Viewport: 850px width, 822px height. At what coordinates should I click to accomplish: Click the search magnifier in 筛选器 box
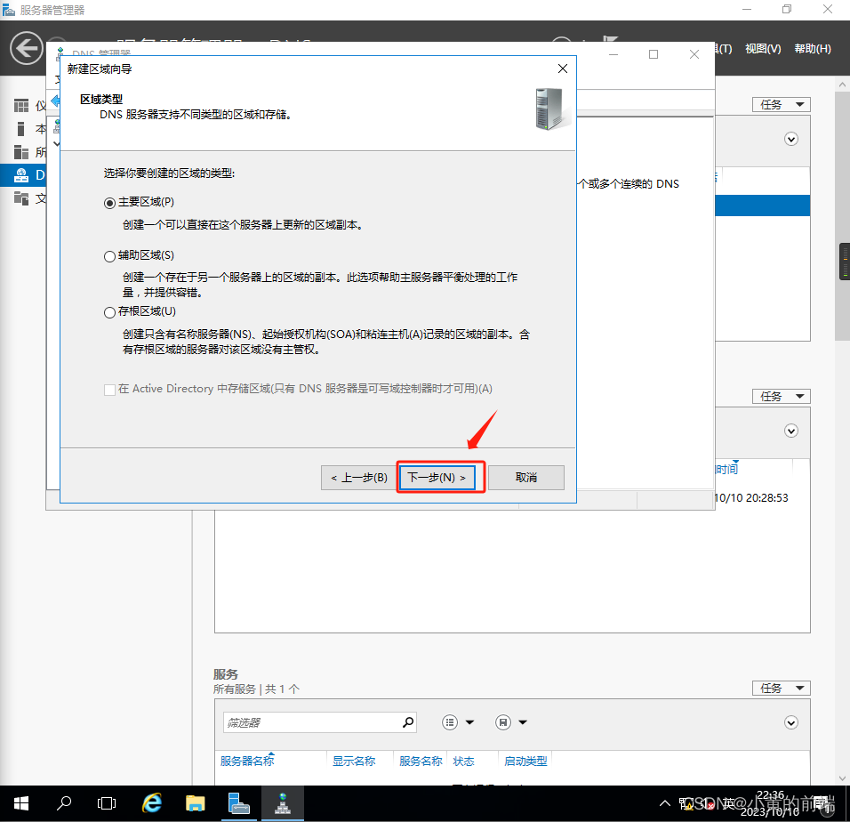coord(408,722)
